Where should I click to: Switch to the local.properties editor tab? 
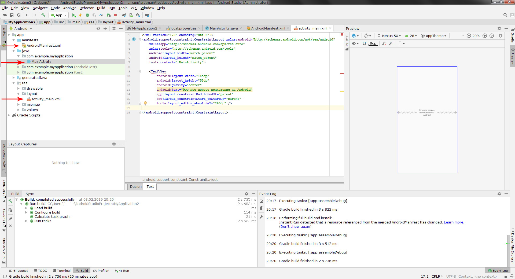(183, 28)
